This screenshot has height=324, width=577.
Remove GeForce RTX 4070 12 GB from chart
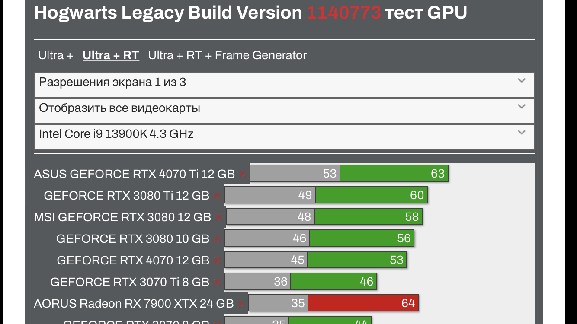(x=217, y=260)
